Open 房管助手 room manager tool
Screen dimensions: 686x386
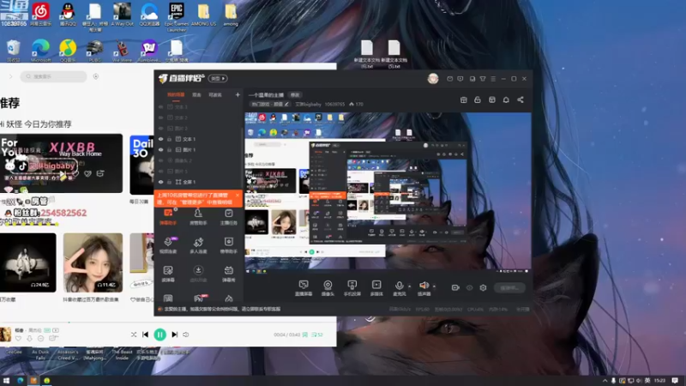click(x=198, y=217)
